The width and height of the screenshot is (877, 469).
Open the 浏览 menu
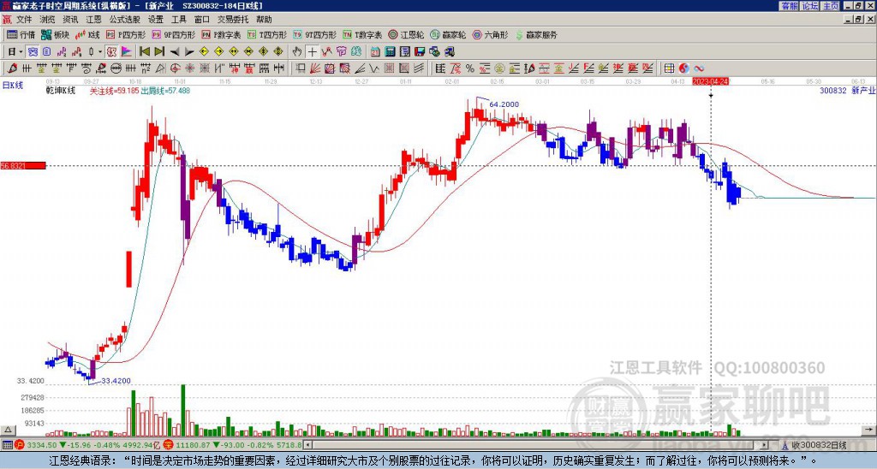click(48, 20)
